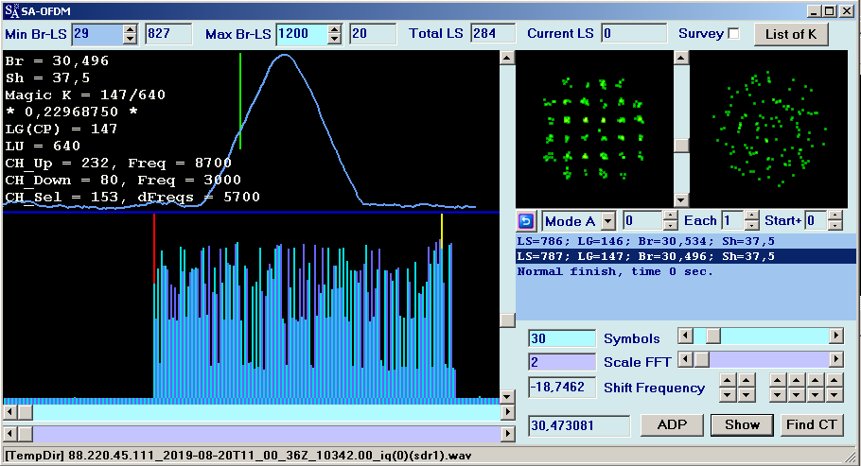
Task: Click left arrow of the Scale FFT slider
Action: (x=685, y=359)
